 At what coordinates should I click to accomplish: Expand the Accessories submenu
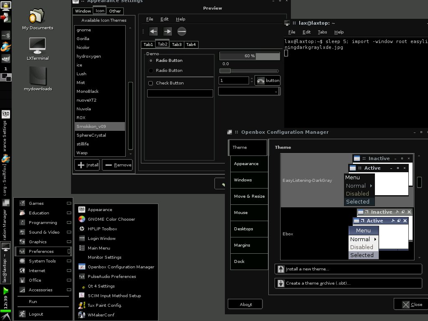click(43, 290)
